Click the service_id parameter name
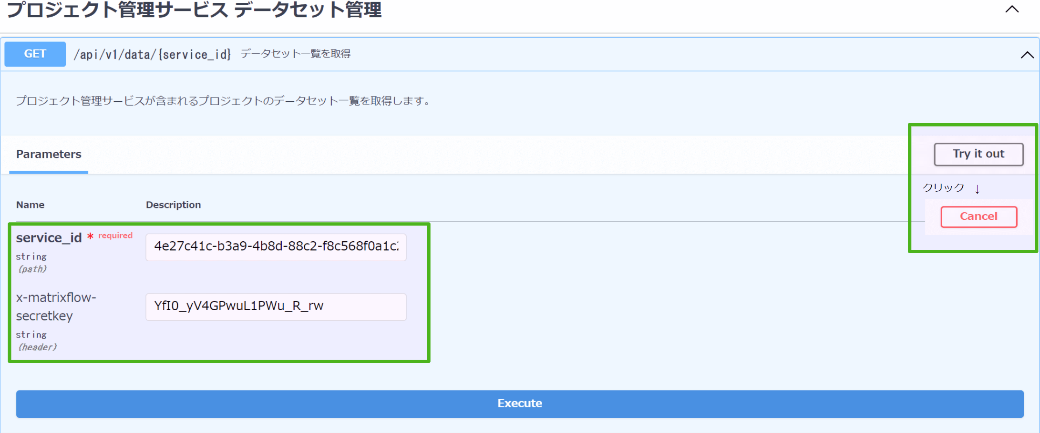The height and width of the screenshot is (433, 1040). (x=49, y=237)
